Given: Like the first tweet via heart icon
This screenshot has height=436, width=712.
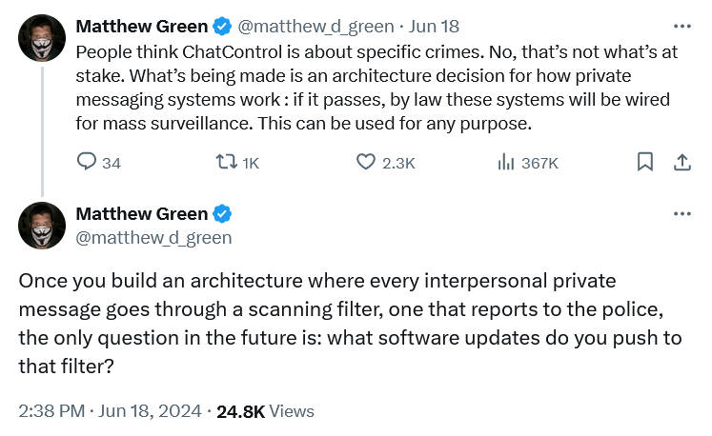Looking at the screenshot, I should [x=366, y=163].
